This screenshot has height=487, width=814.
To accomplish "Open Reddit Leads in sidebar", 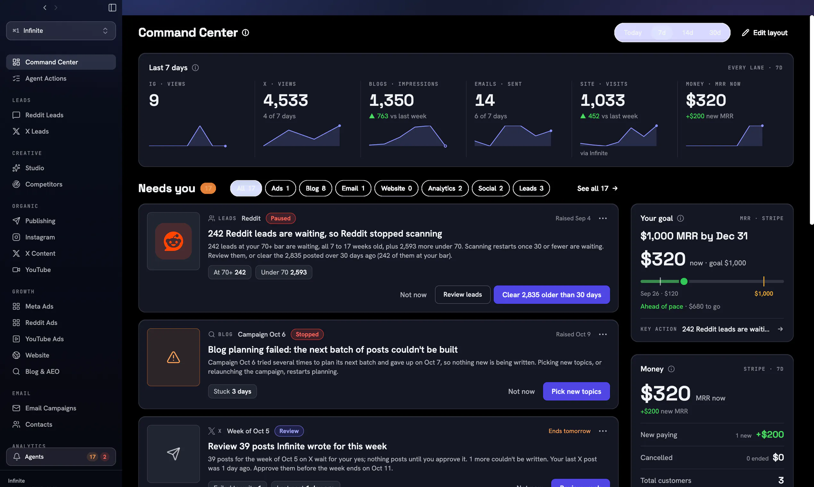I will pos(61,115).
